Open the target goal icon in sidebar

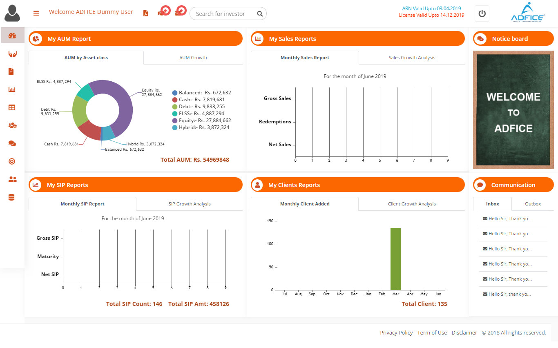coord(12,161)
